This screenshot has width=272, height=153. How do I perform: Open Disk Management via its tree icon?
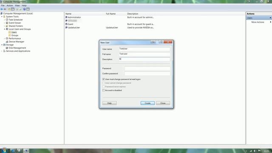point(7,48)
